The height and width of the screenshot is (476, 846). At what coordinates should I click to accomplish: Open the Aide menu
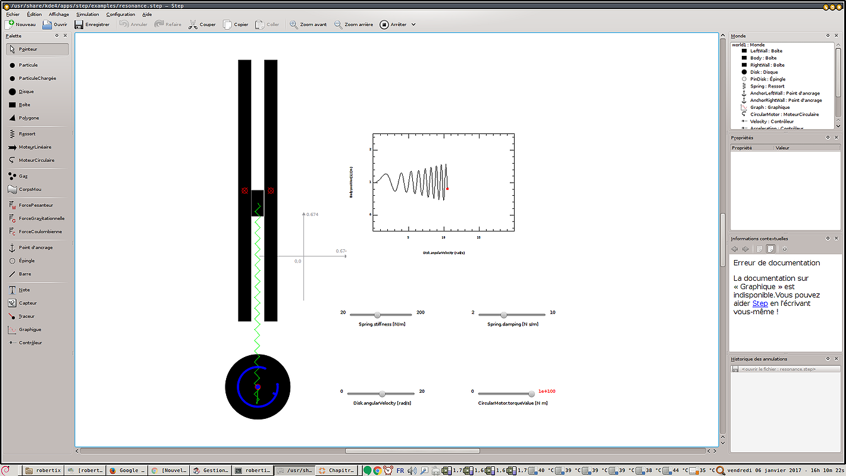(147, 14)
